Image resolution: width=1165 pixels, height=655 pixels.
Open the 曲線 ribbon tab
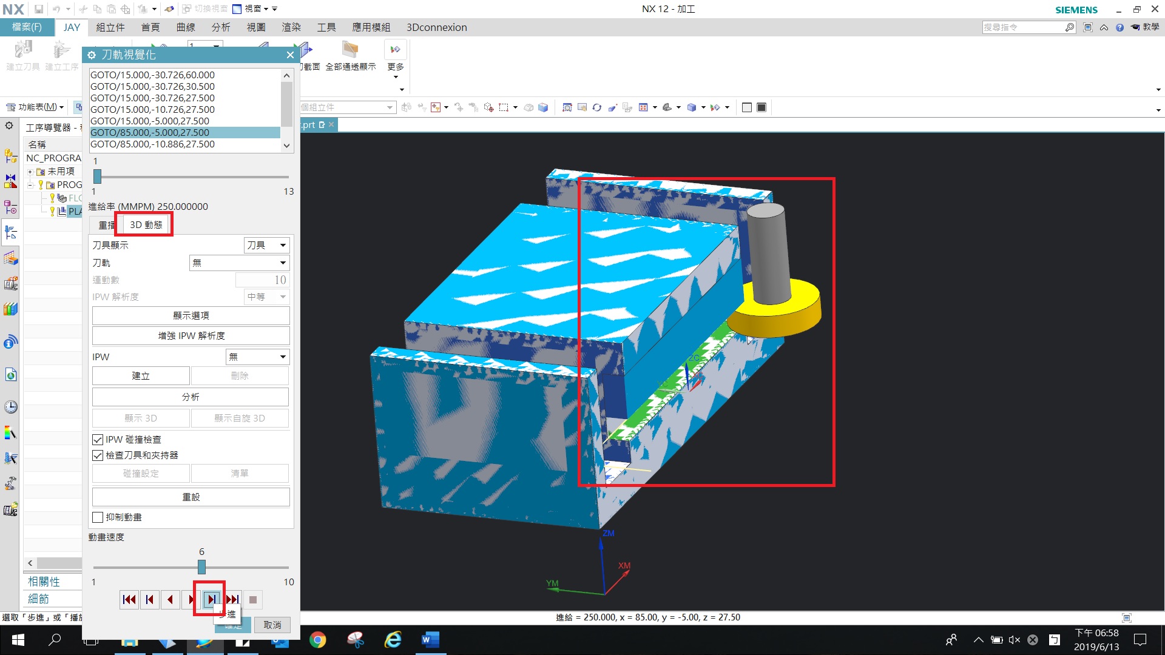(x=186, y=27)
